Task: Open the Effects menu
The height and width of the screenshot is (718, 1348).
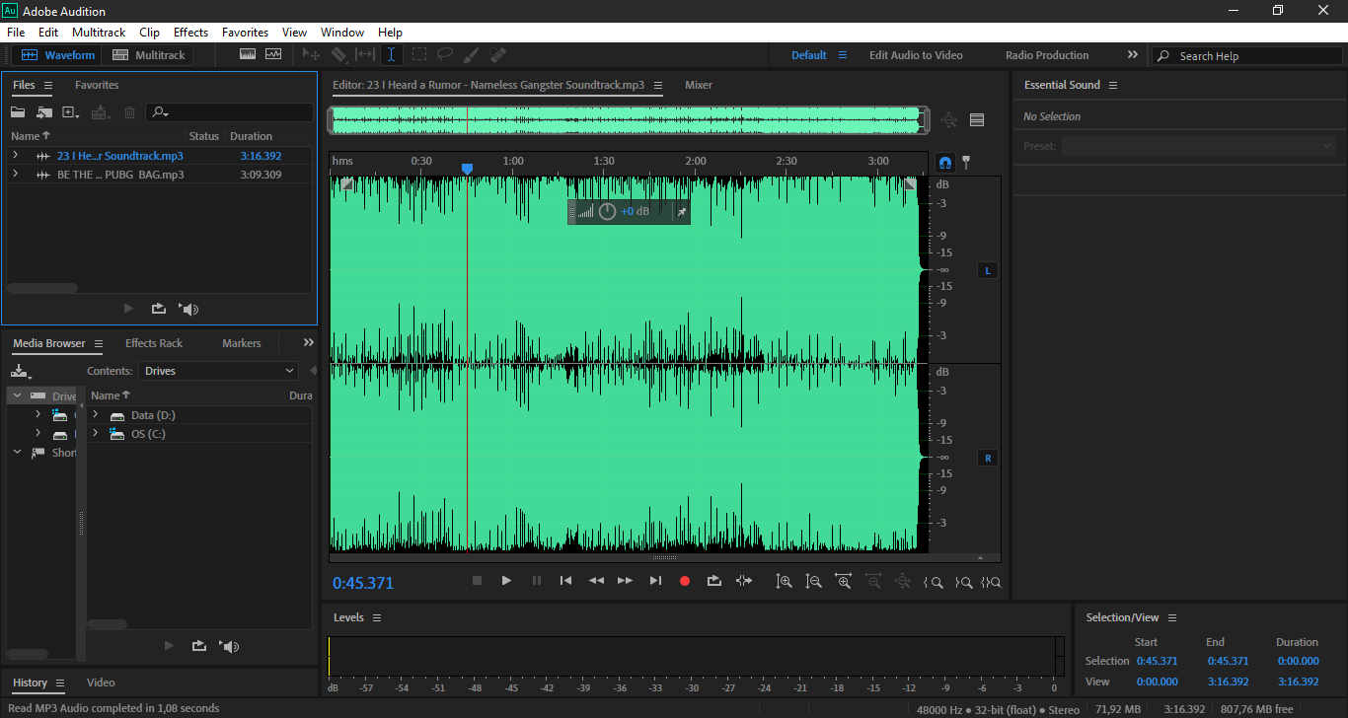Action: click(x=190, y=33)
